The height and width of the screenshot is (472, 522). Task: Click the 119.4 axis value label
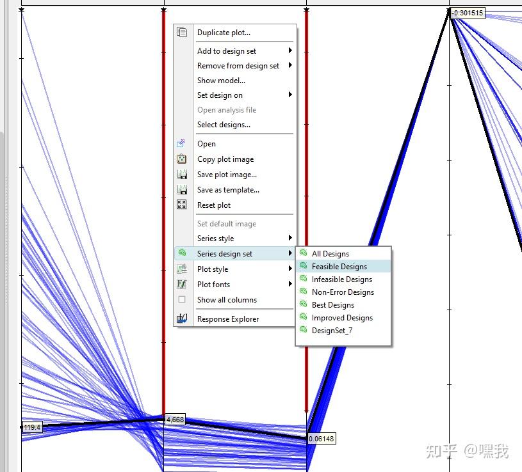[32, 427]
